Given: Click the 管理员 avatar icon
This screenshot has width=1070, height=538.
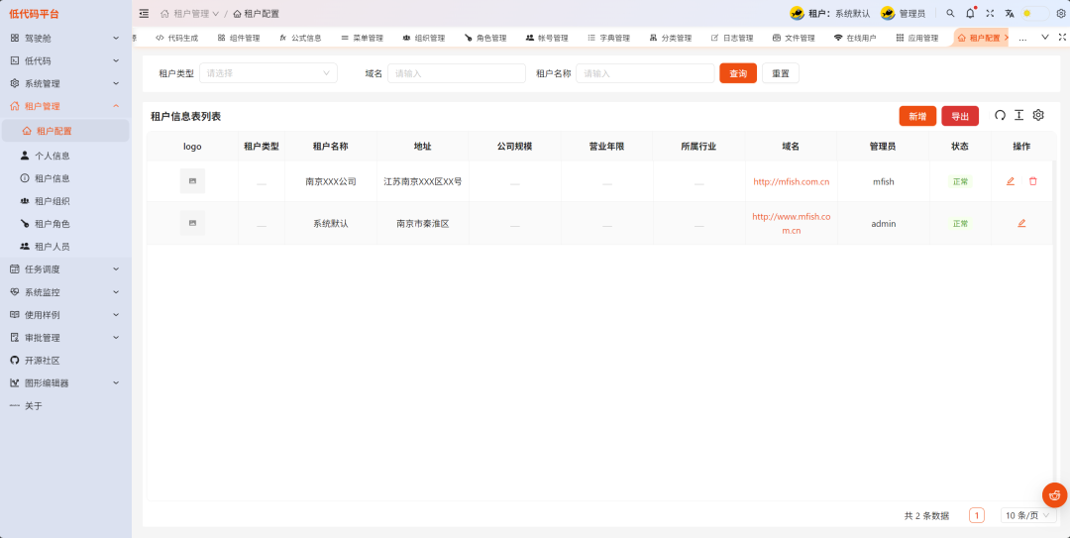Looking at the screenshot, I should pyautogui.click(x=887, y=14).
